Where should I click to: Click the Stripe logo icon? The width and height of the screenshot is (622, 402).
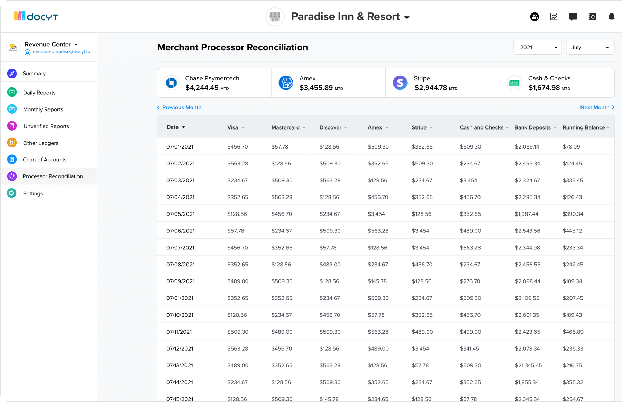pyautogui.click(x=400, y=83)
